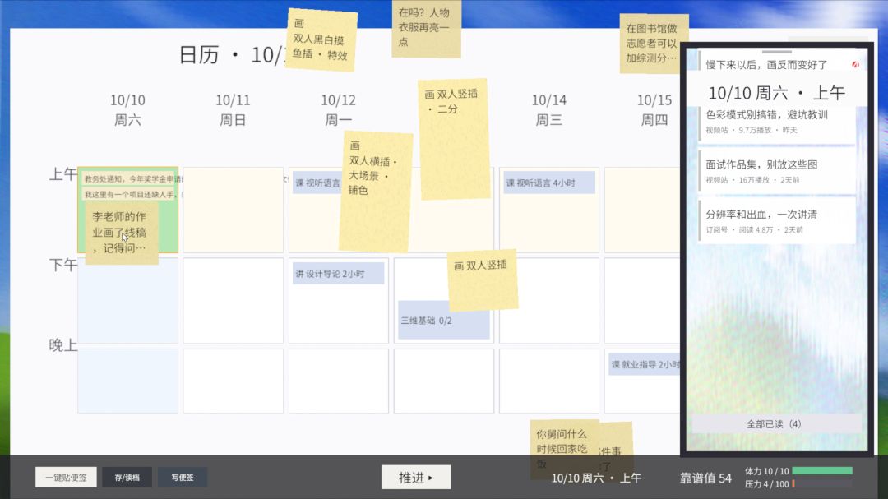
Task: Click the 靠谱值 54 status value
Action: [x=705, y=478]
